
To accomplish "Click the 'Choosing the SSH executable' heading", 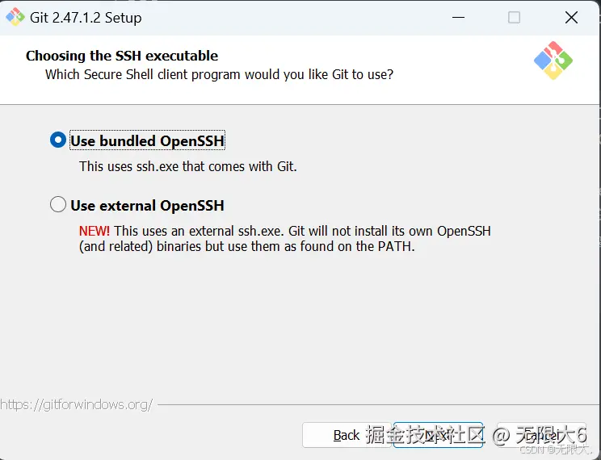I will (x=122, y=56).
